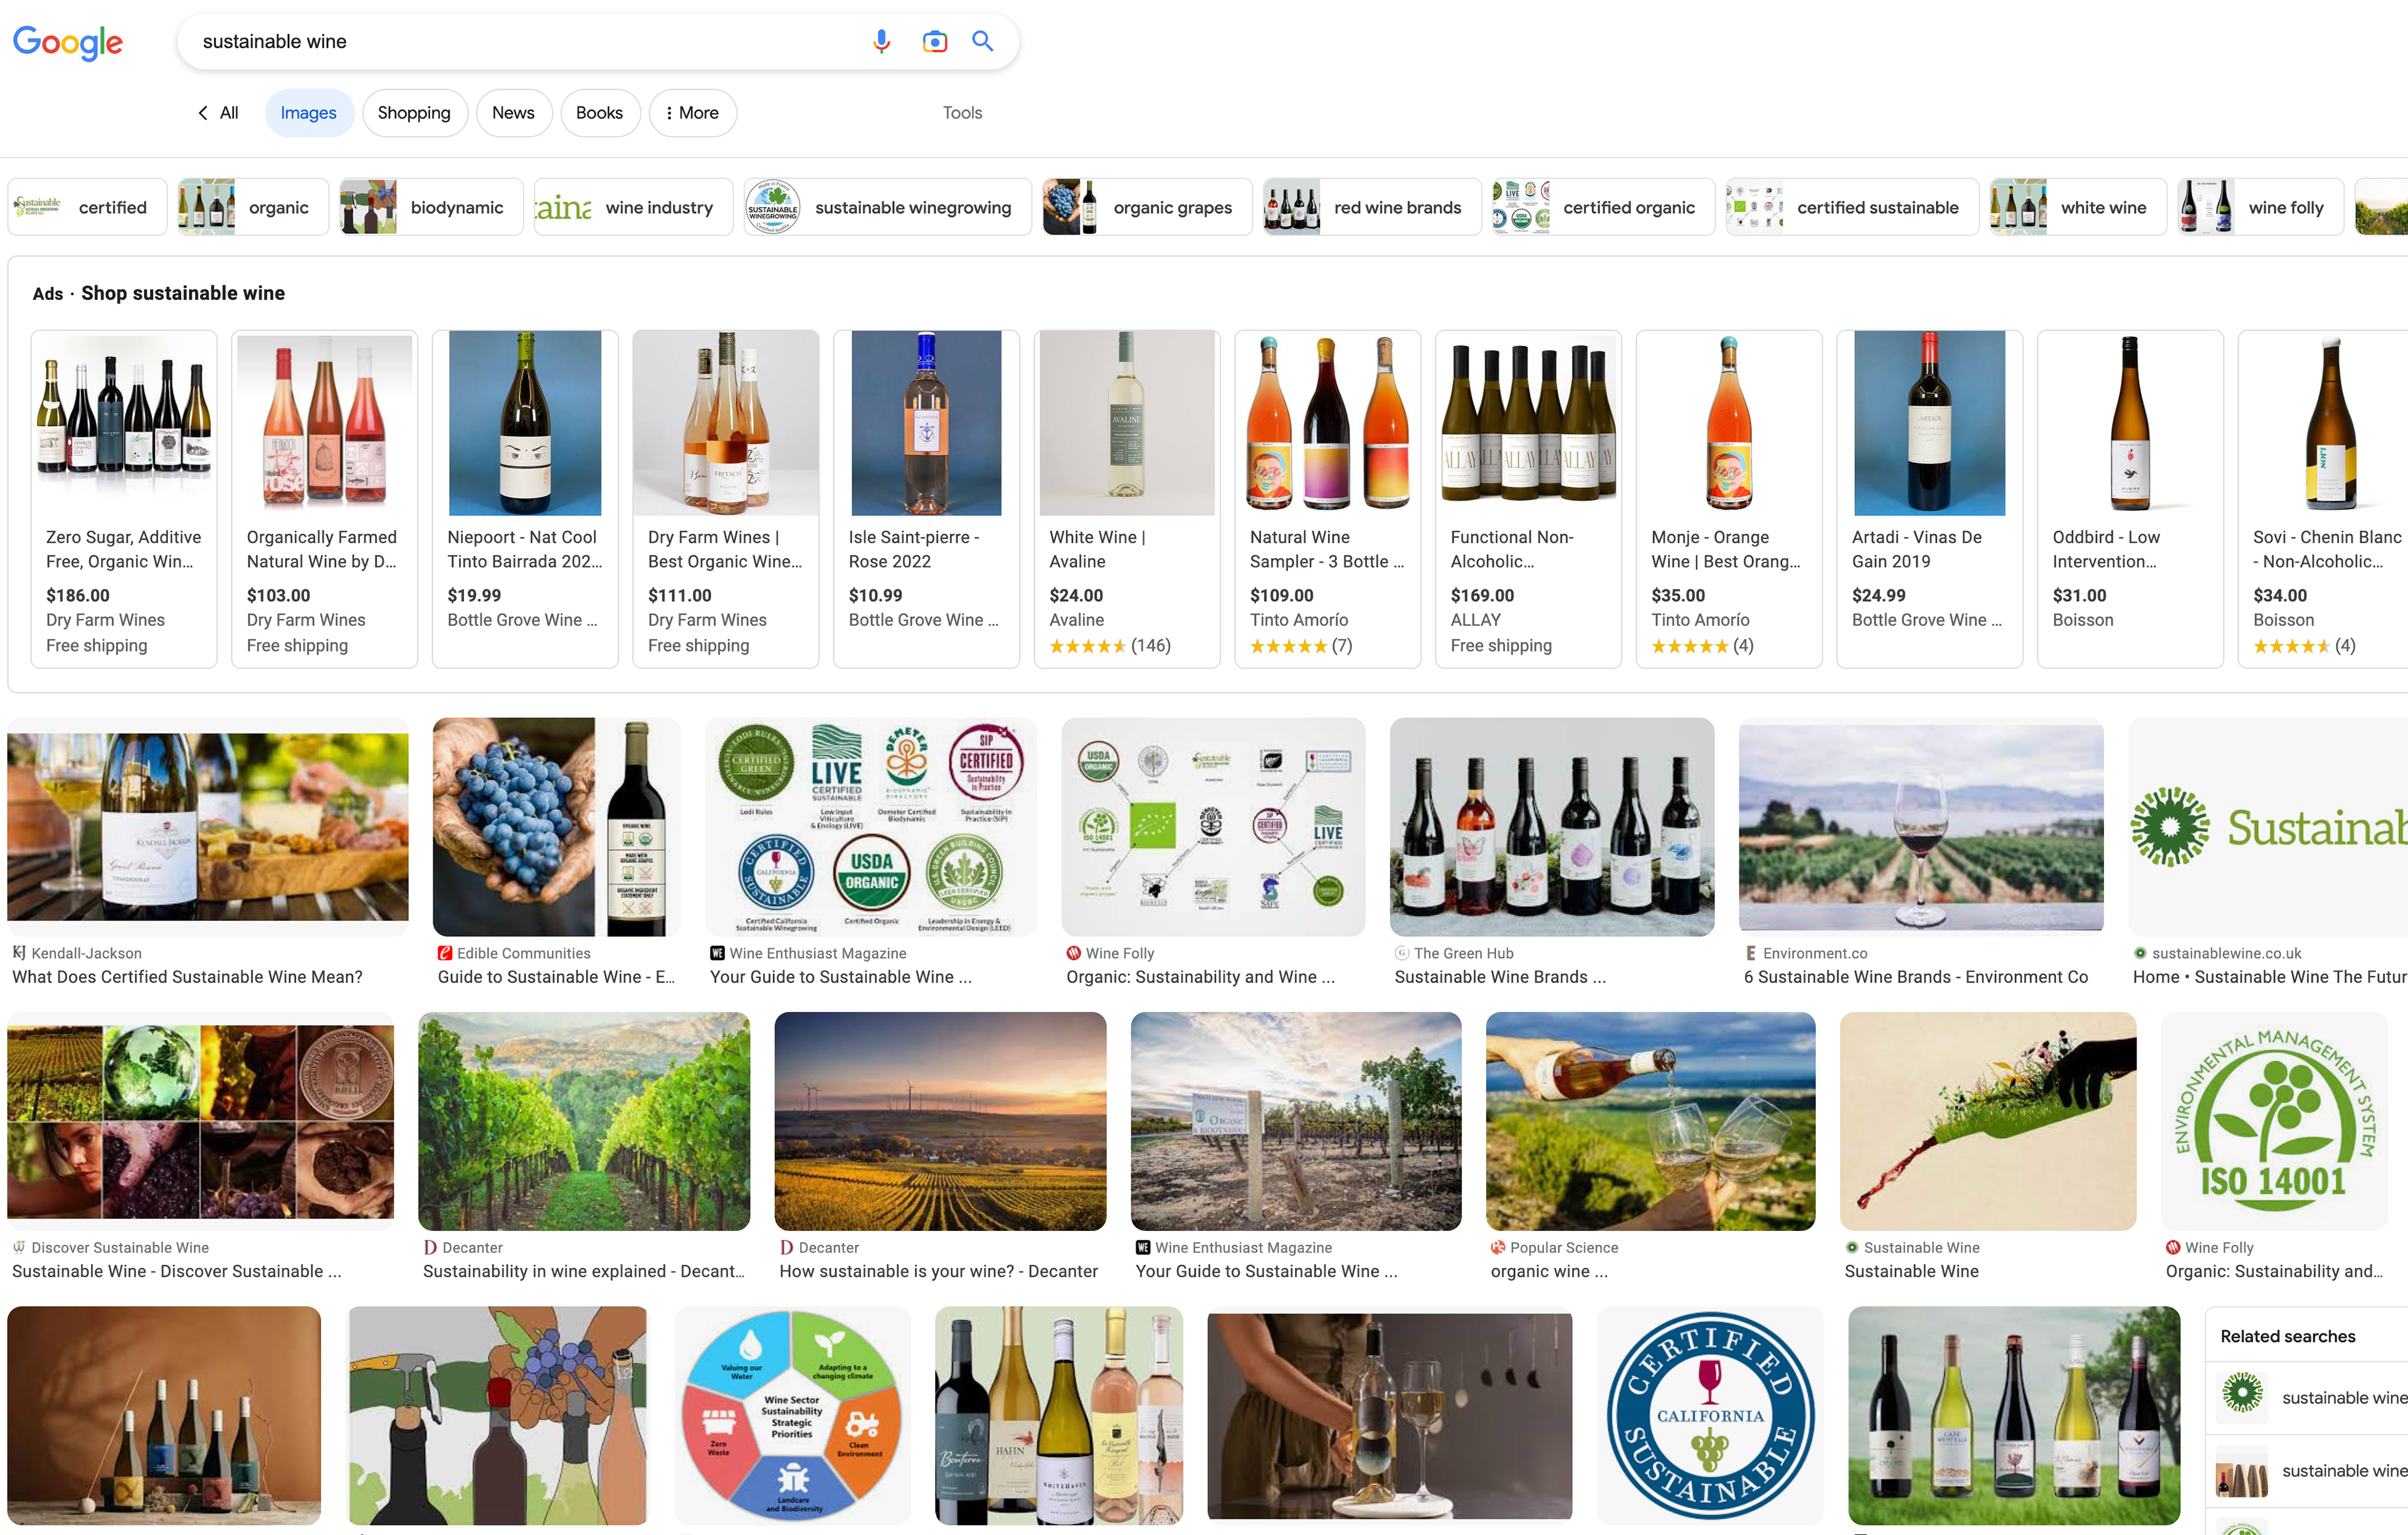
Task: Open Hahn wine bottles lineup image
Action: tap(1059, 1415)
